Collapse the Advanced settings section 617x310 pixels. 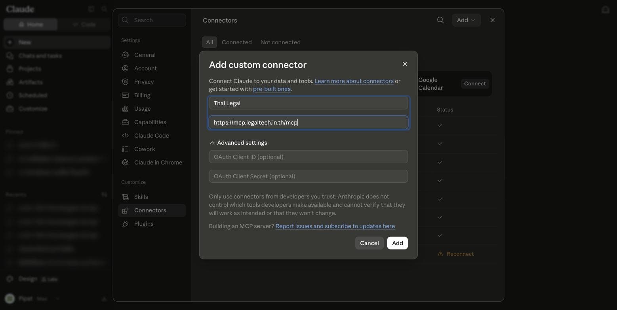[x=238, y=143]
